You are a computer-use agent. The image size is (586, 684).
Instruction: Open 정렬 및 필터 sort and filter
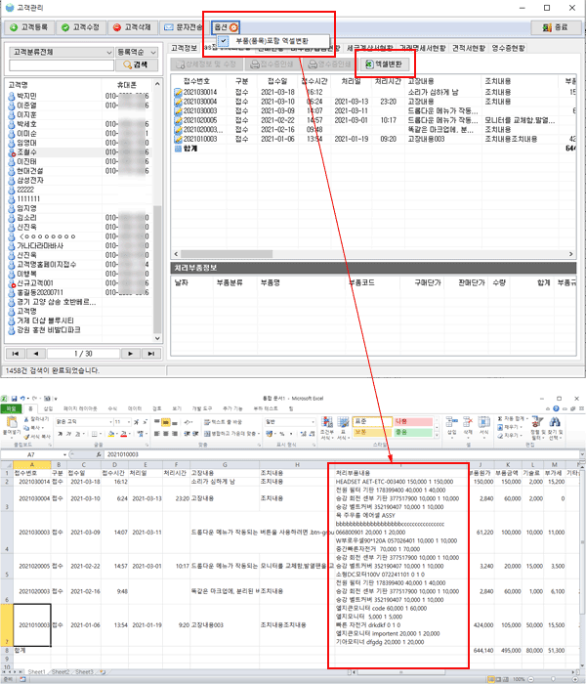tap(537, 428)
